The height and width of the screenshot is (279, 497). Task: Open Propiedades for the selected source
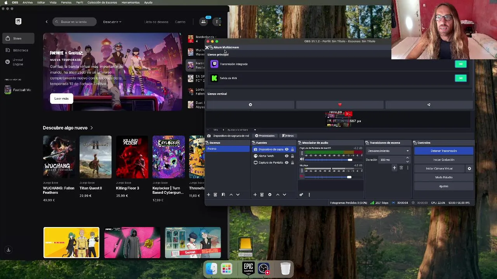click(x=265, y=136)
